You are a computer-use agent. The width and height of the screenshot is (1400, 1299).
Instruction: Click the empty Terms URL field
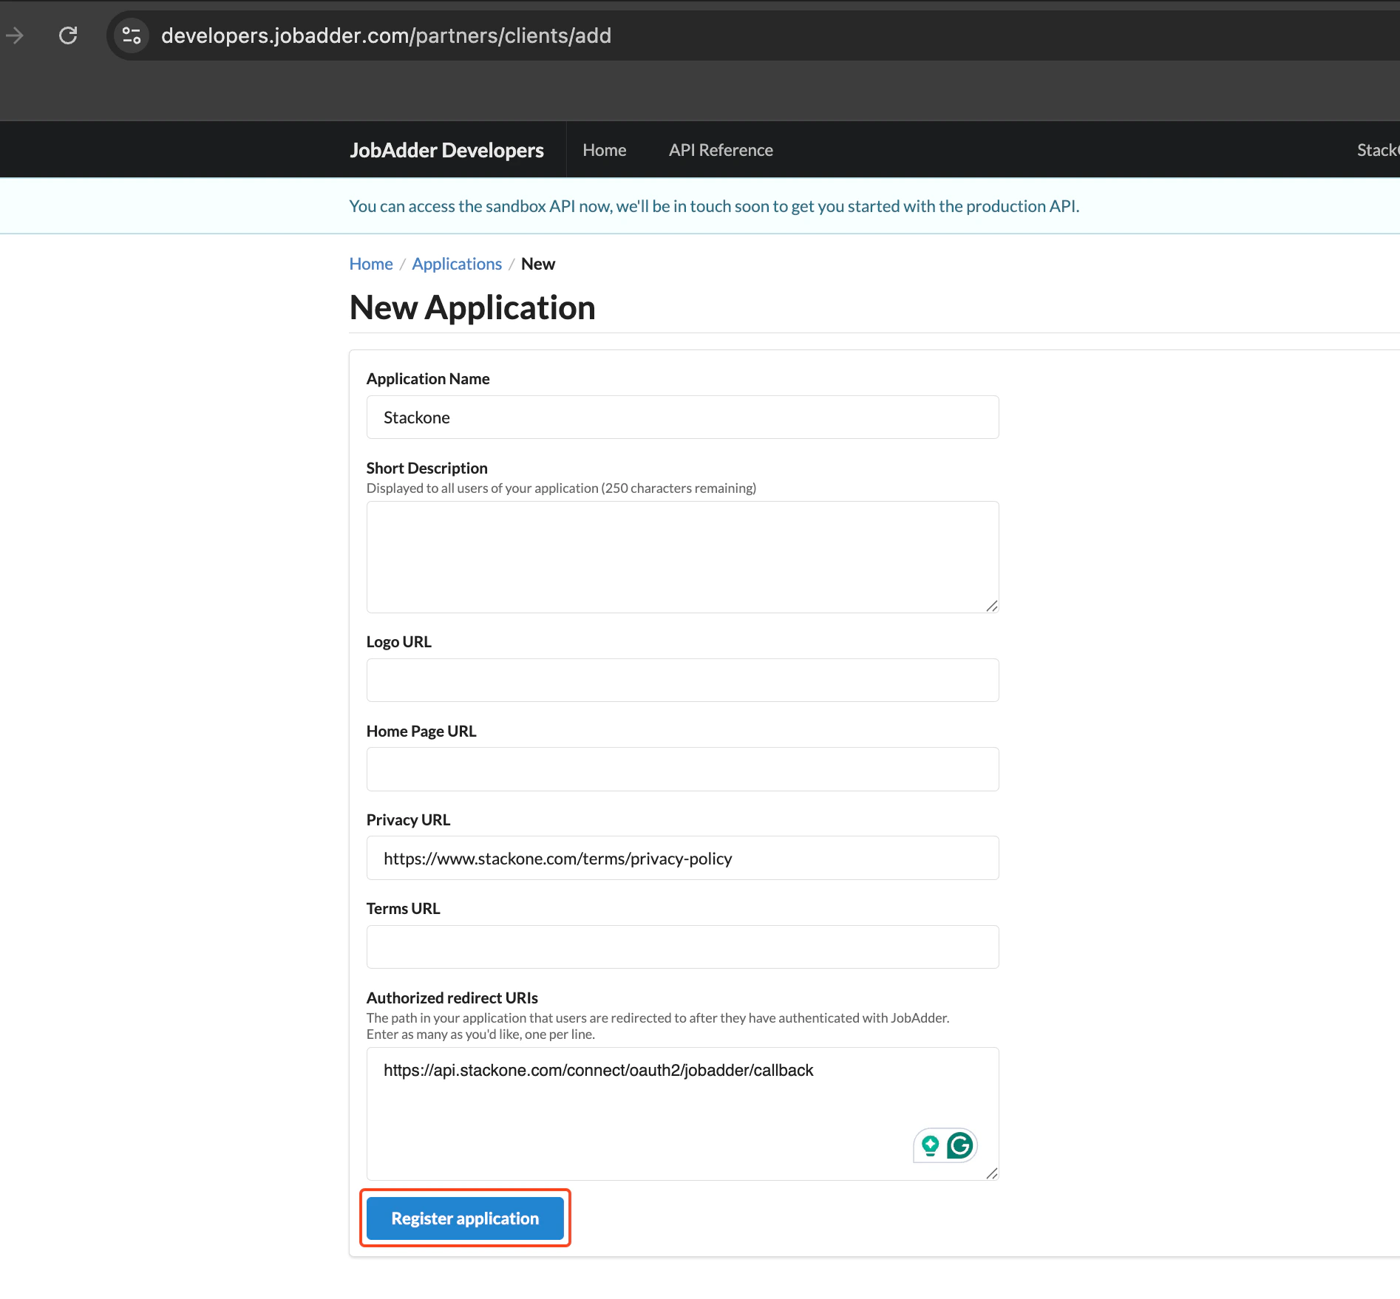[682, 946]
